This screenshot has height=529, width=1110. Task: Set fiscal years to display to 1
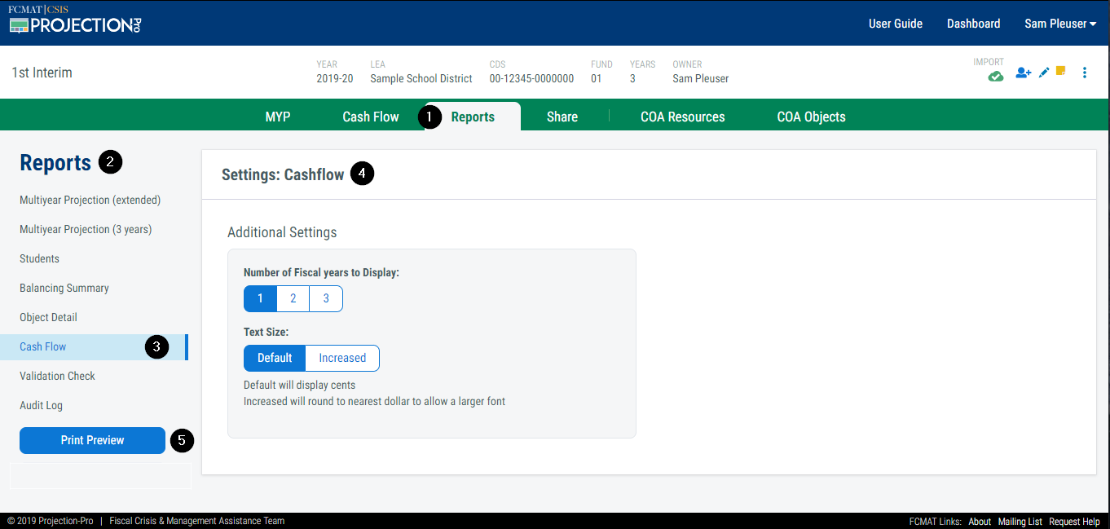coord(260,298)
